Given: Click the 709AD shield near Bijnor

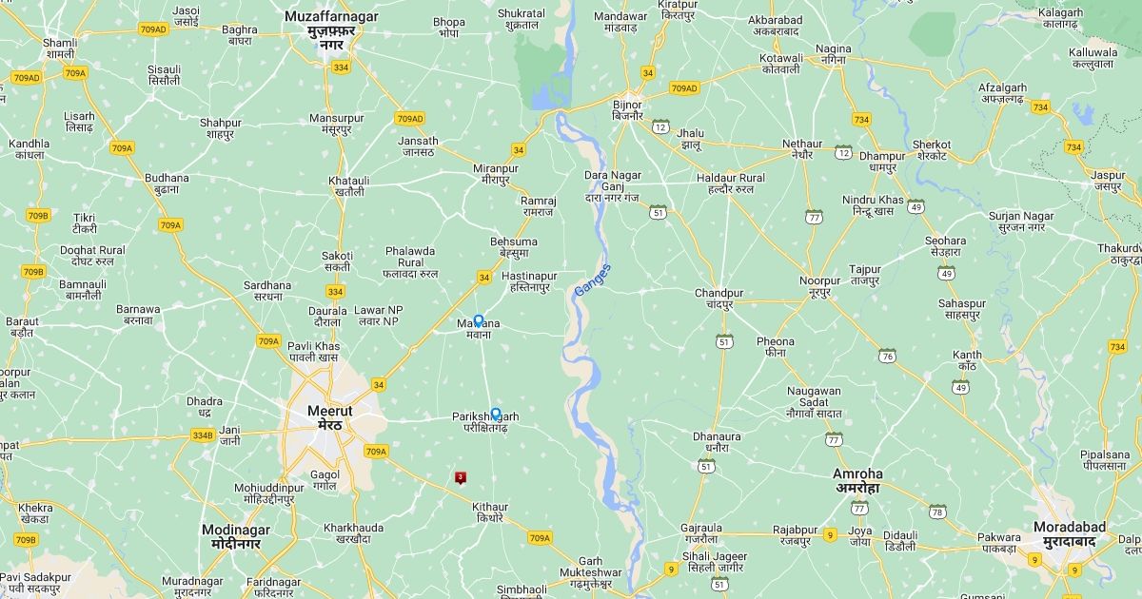Looking at the screenshot, I should (x=683, y=88).
